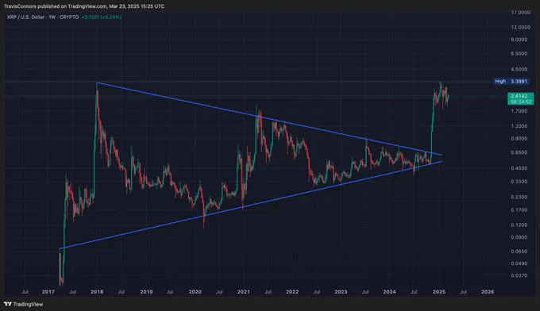Click the 0.0490 price axis label
The height and width of the screenshot is (311, 540).
(x=520, y=263)
